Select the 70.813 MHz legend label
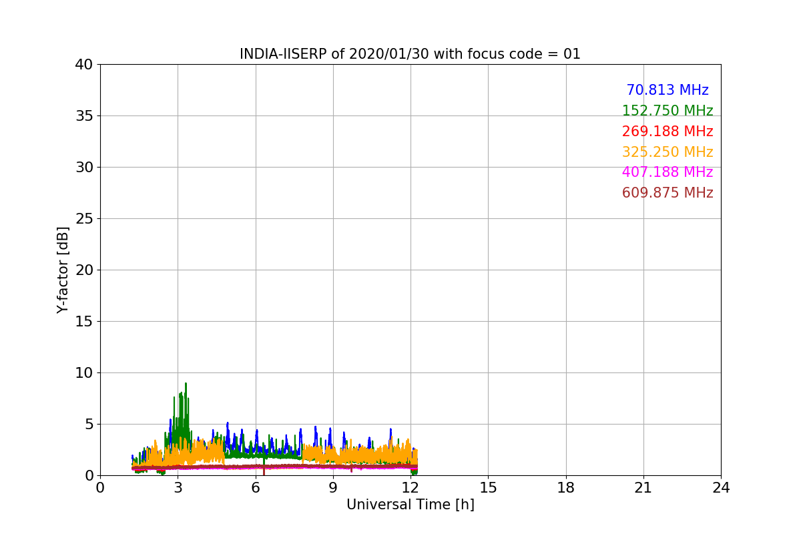The image size is (801, 534). click(x=667, y=90)
